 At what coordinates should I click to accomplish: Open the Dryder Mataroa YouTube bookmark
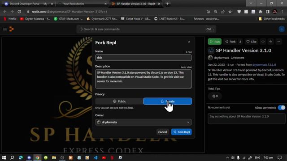coord(35,19)
